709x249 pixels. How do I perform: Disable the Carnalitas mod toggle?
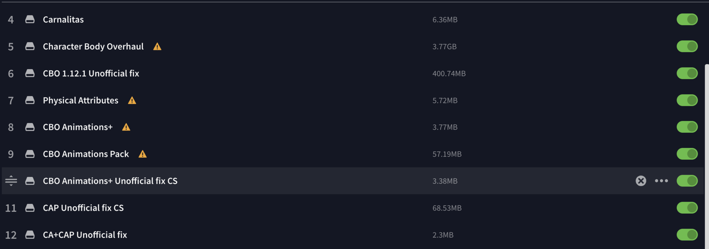pyautogui.click(x=687, y=20)
